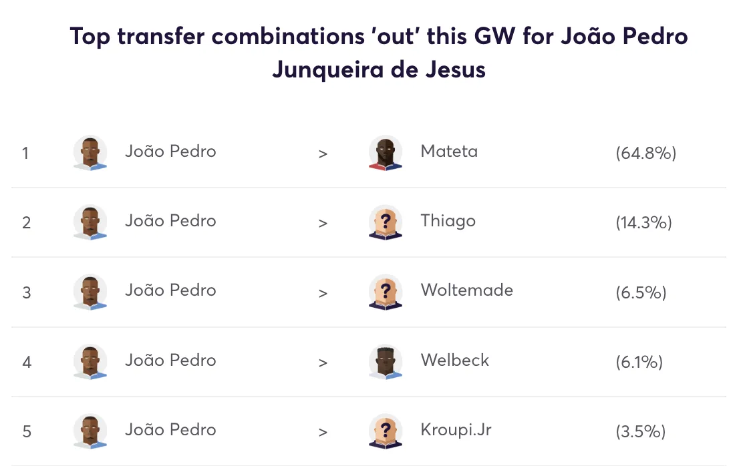Click João Pedro avatar in row 1

point(90,153)
